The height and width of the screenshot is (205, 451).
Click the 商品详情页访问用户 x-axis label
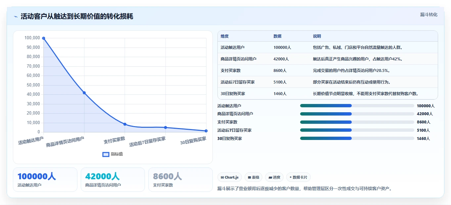pyautogui.click(x=65, y=142)
